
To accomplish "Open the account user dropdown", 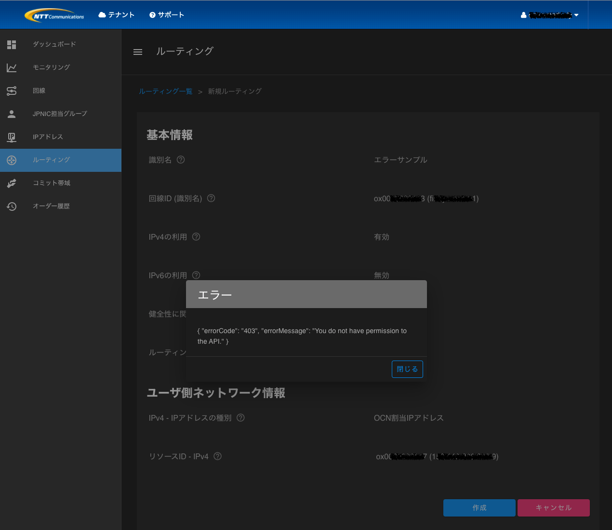I will (x=549, y=14).
